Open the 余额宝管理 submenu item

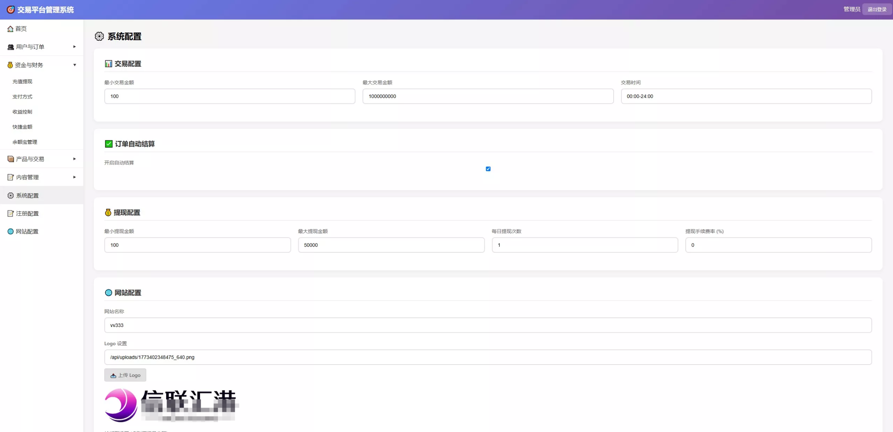tap(25, 142)
